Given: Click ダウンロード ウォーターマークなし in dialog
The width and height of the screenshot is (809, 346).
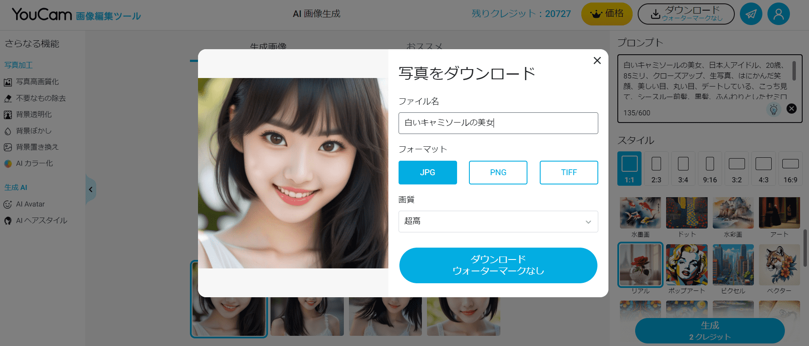Looking at the screenshot, I should tap(498, 265).
